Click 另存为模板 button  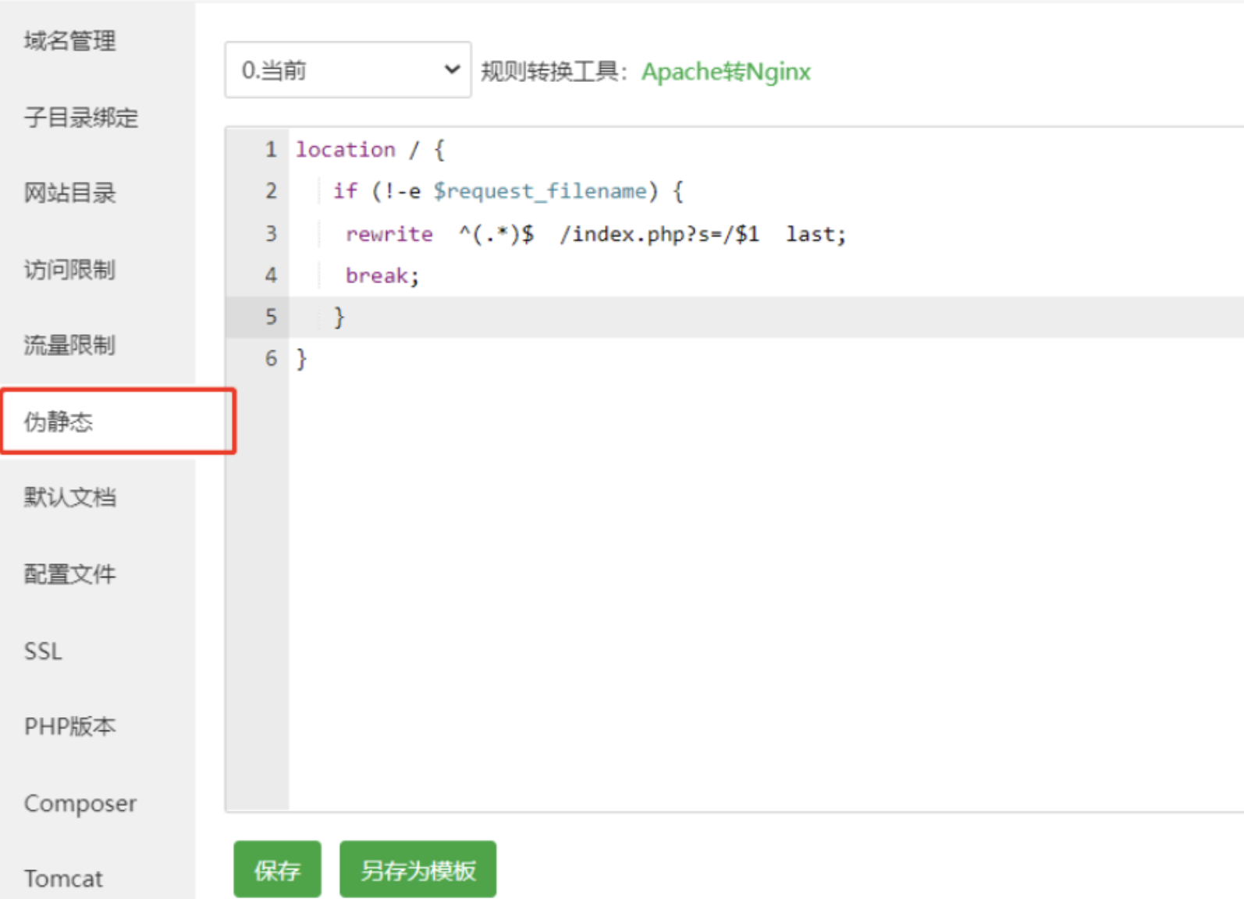click(x=418, y=869)
